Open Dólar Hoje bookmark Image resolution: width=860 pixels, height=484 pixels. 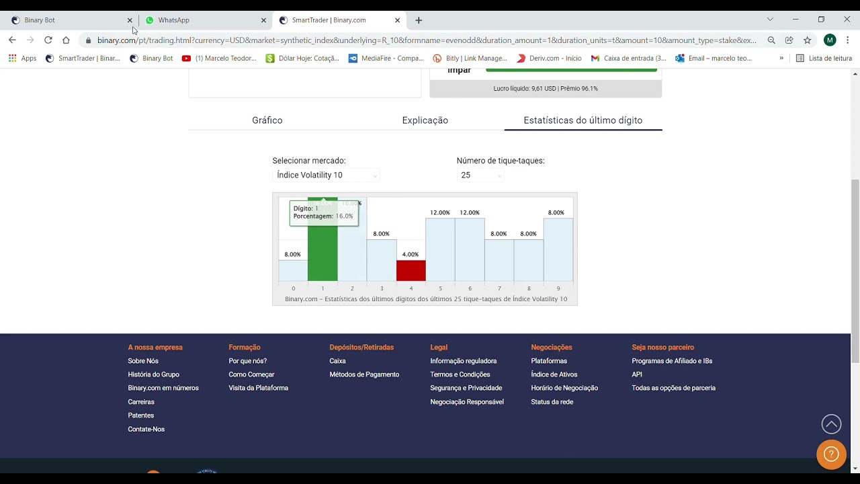click(302, 58)
